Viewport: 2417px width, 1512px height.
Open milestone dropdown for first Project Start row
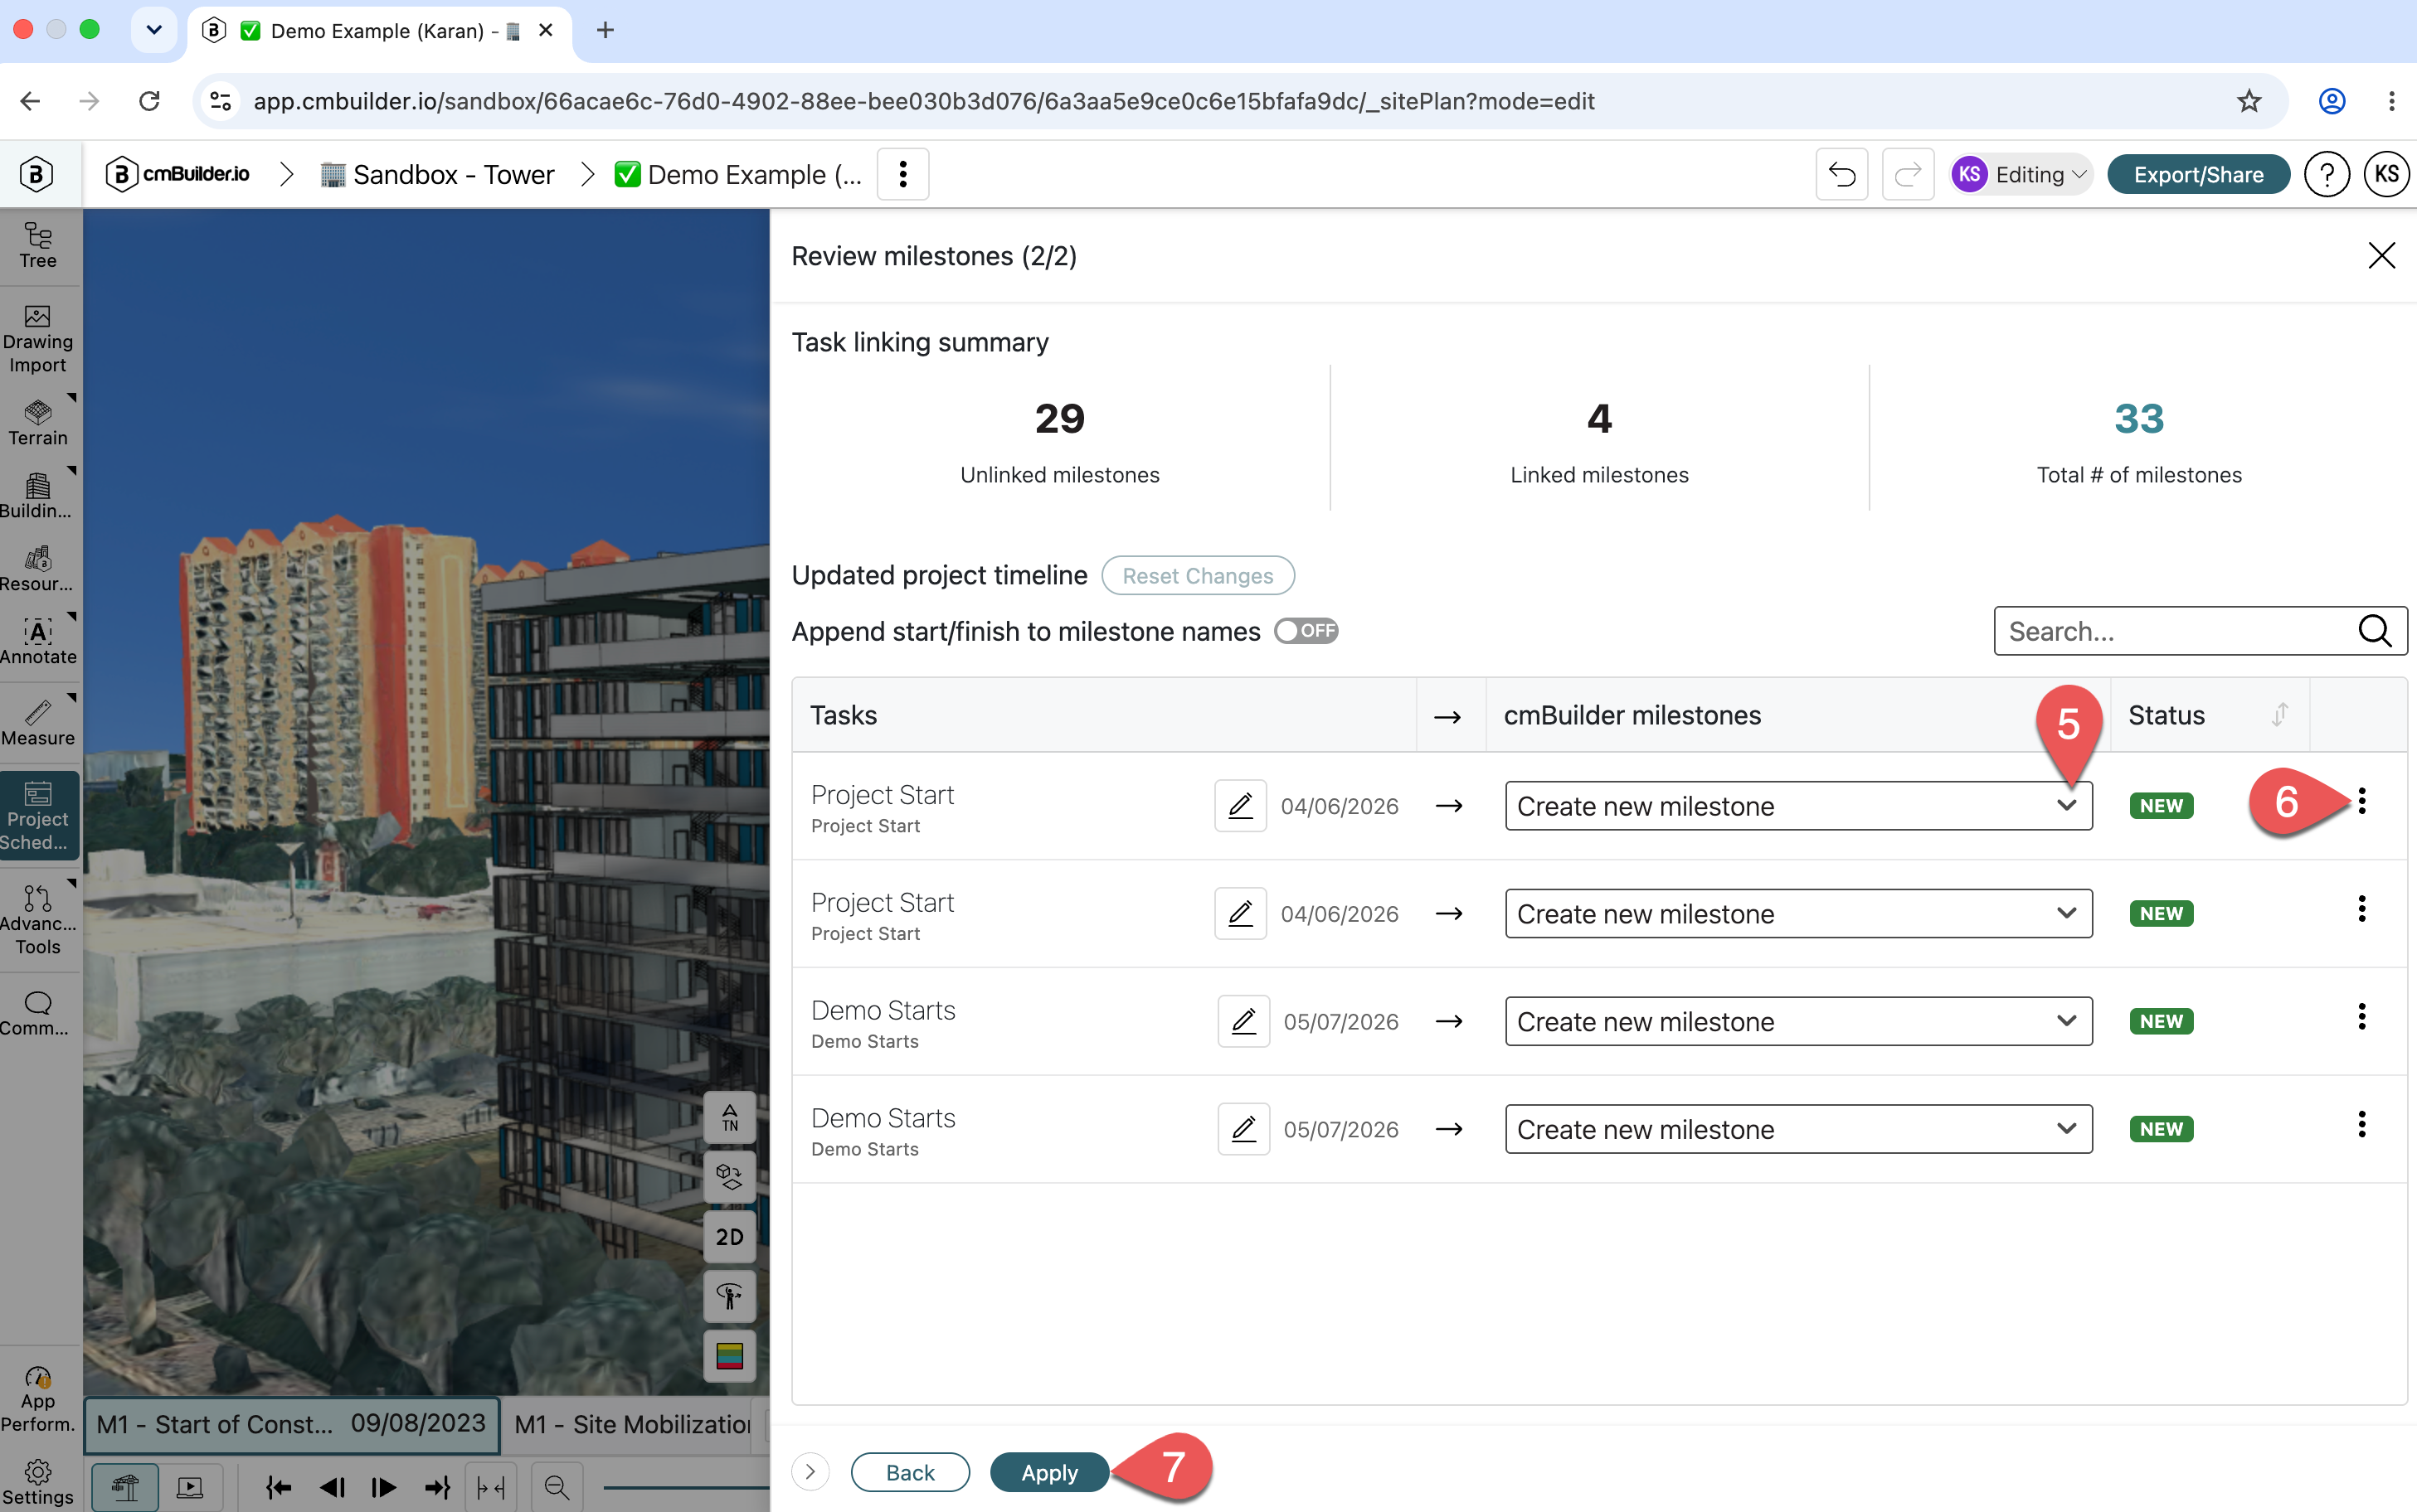pos(1797,806)
